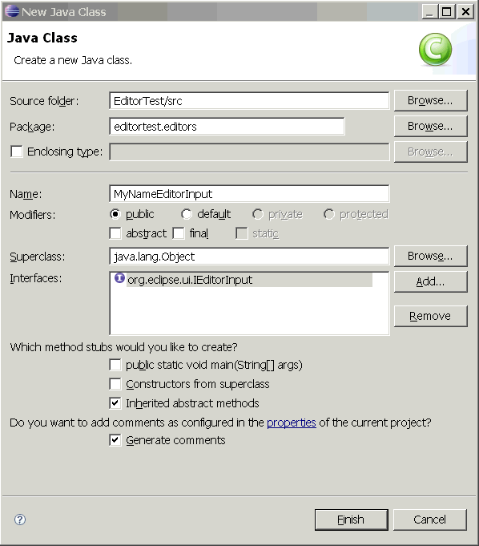The height and width of the screenshot is (546, 479).
Task: Select the IEditorInput interface icon
Action: tap(119, 278)
